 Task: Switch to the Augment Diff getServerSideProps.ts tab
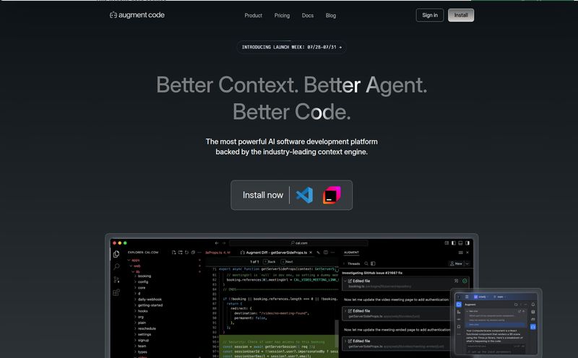coord(274,253)
